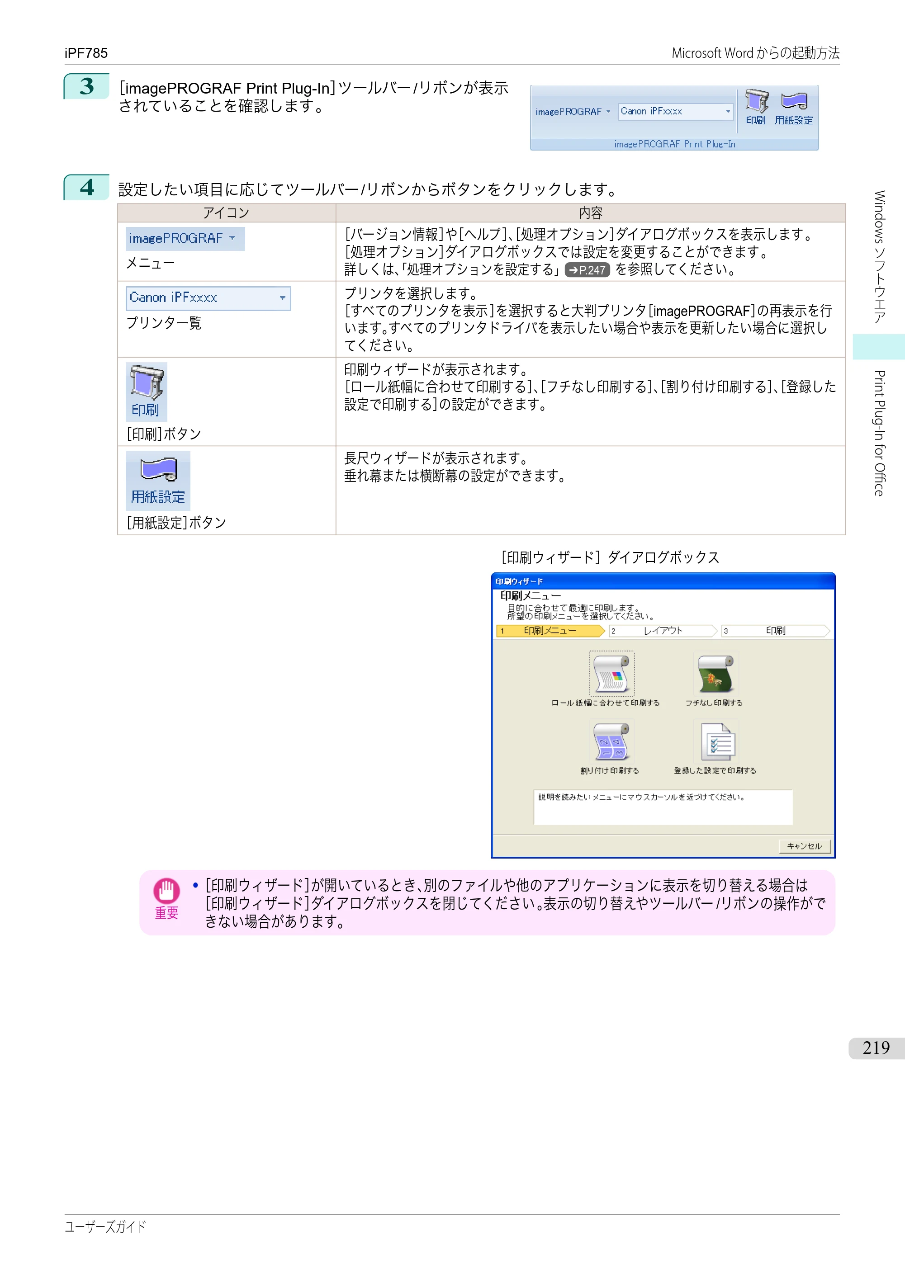Select 登録した設定で印刷する icon in wizard
The height and width of the screenshot is (1279, 905).
point(716,741)
